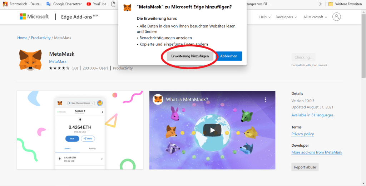Open the video's three-dot options menu

(265, 100)
